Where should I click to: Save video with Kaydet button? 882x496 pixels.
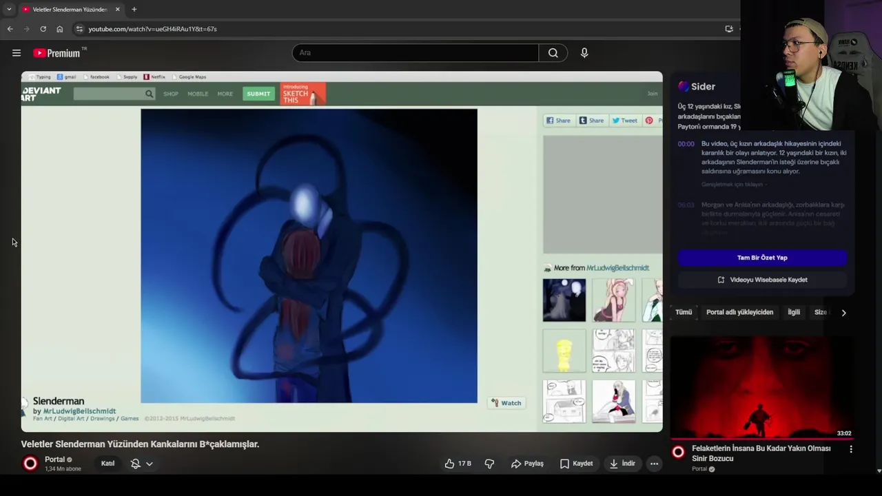[x=576, y=464]
